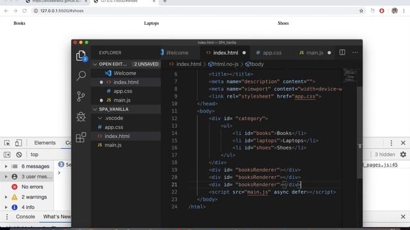Open the Debug view in VS Code
Image resolution: width=410 pixels, height=230 pixels.
tap(81, 117)
